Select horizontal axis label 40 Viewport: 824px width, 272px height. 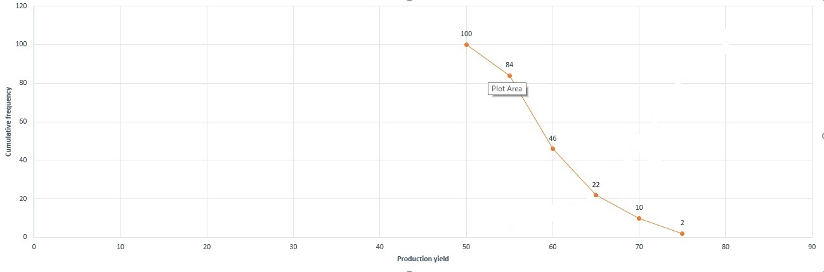(379, 245)
